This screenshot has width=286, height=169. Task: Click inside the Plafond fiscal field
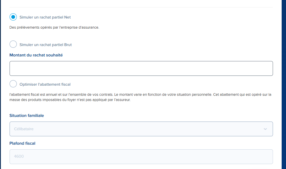(141, 157)
